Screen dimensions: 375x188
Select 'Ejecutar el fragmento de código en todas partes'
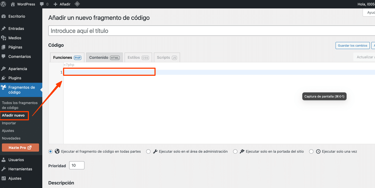point(50,152)
